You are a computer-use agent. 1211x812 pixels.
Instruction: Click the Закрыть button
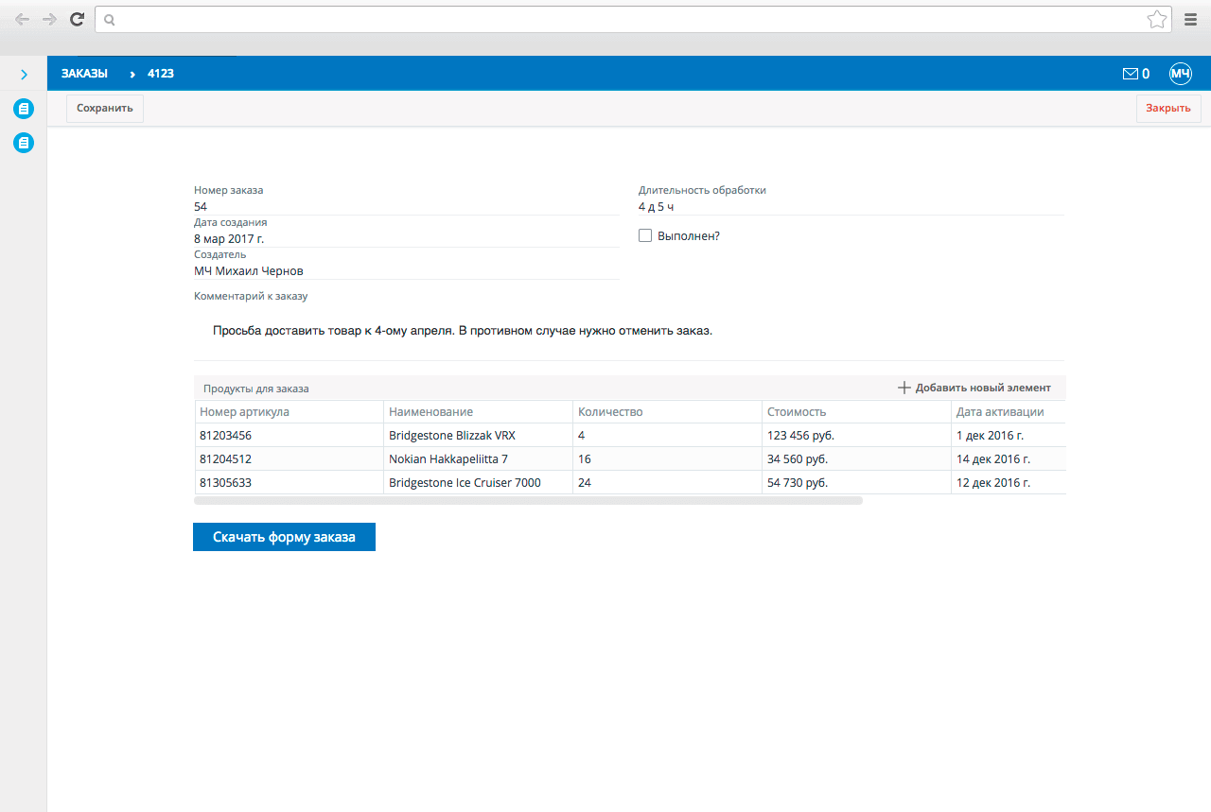(x=1168, y=109)
